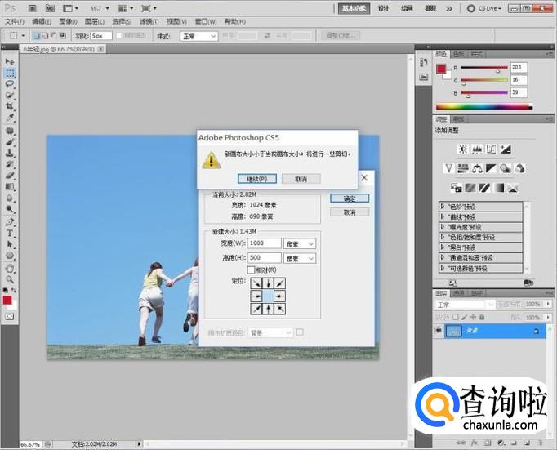The image size is (557, 450).
Task: Select the Lasso tool in toolbox
Action: tap(11, 84)
